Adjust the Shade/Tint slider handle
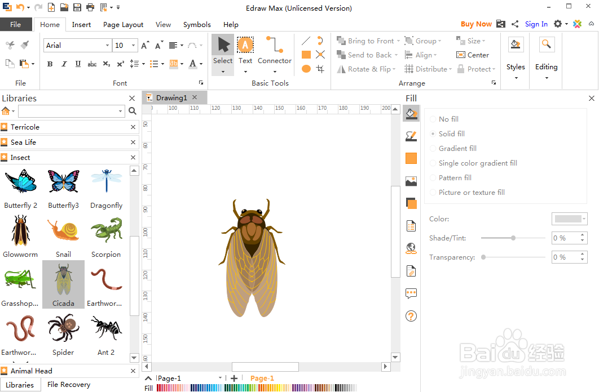The width and height of the screenshot is (599, 392). tap(513, 238)
